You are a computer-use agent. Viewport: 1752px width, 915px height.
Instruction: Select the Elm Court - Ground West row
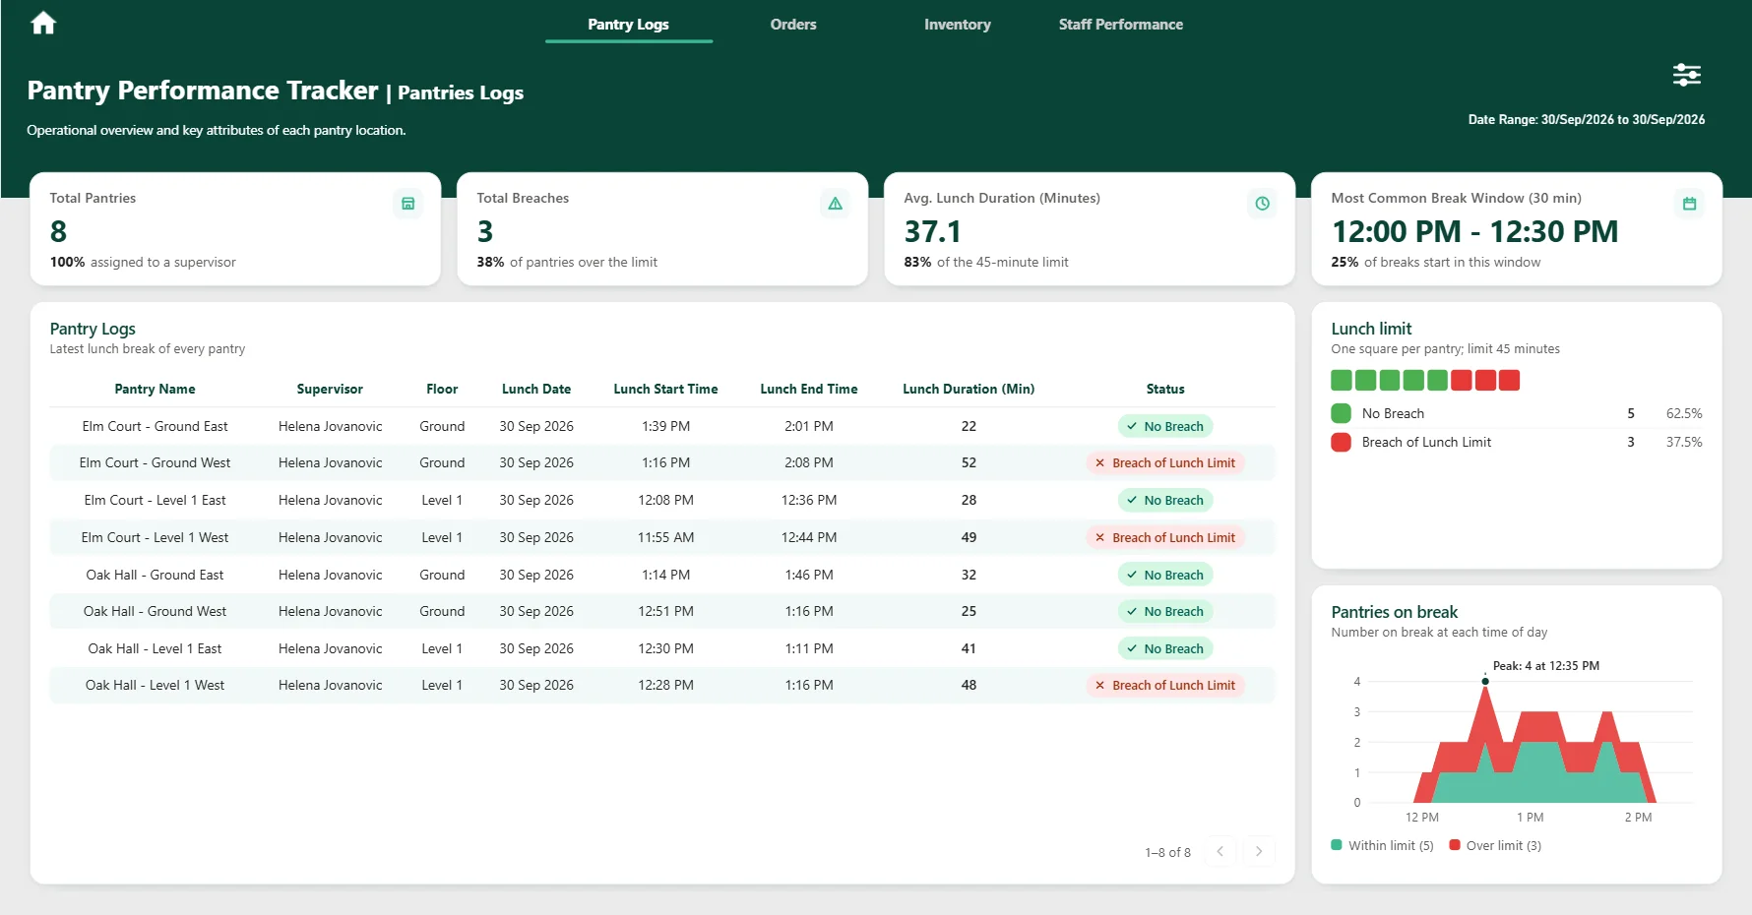click(x=662, y=462)
